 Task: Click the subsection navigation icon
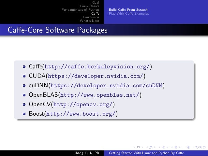pos(163,147)
